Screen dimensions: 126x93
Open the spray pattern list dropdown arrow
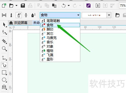point(109,15)
